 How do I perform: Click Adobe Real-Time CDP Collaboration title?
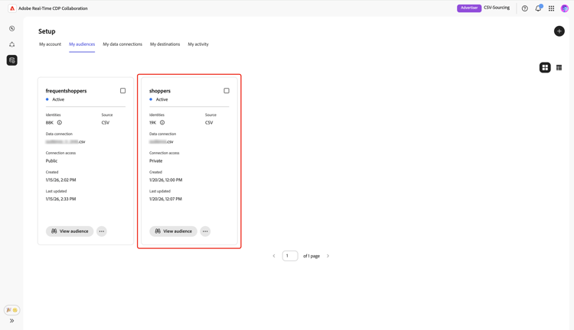click(53, 8)
